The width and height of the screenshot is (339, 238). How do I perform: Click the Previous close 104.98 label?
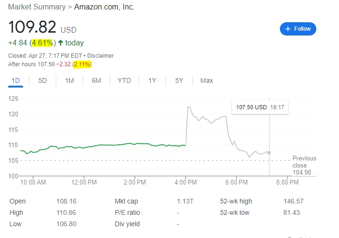click(x=304, y=165)
